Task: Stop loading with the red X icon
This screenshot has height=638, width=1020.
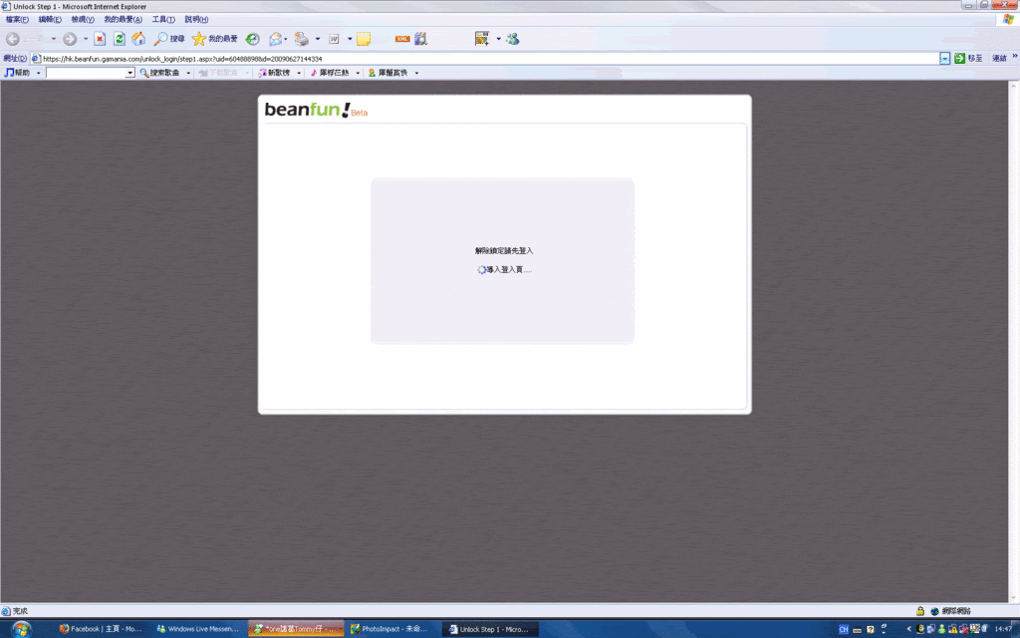Action: (100, 39)
